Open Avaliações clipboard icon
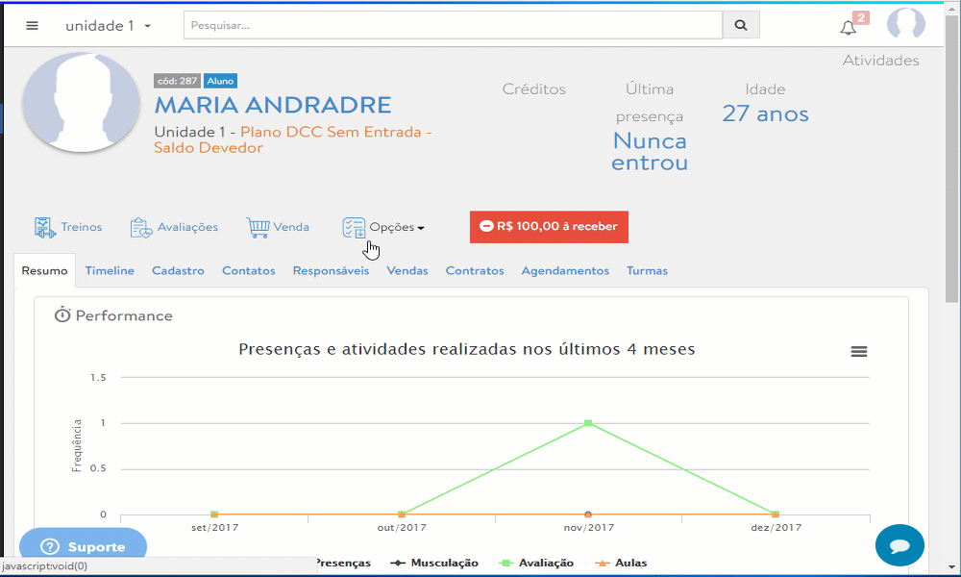 click(141, 228)
